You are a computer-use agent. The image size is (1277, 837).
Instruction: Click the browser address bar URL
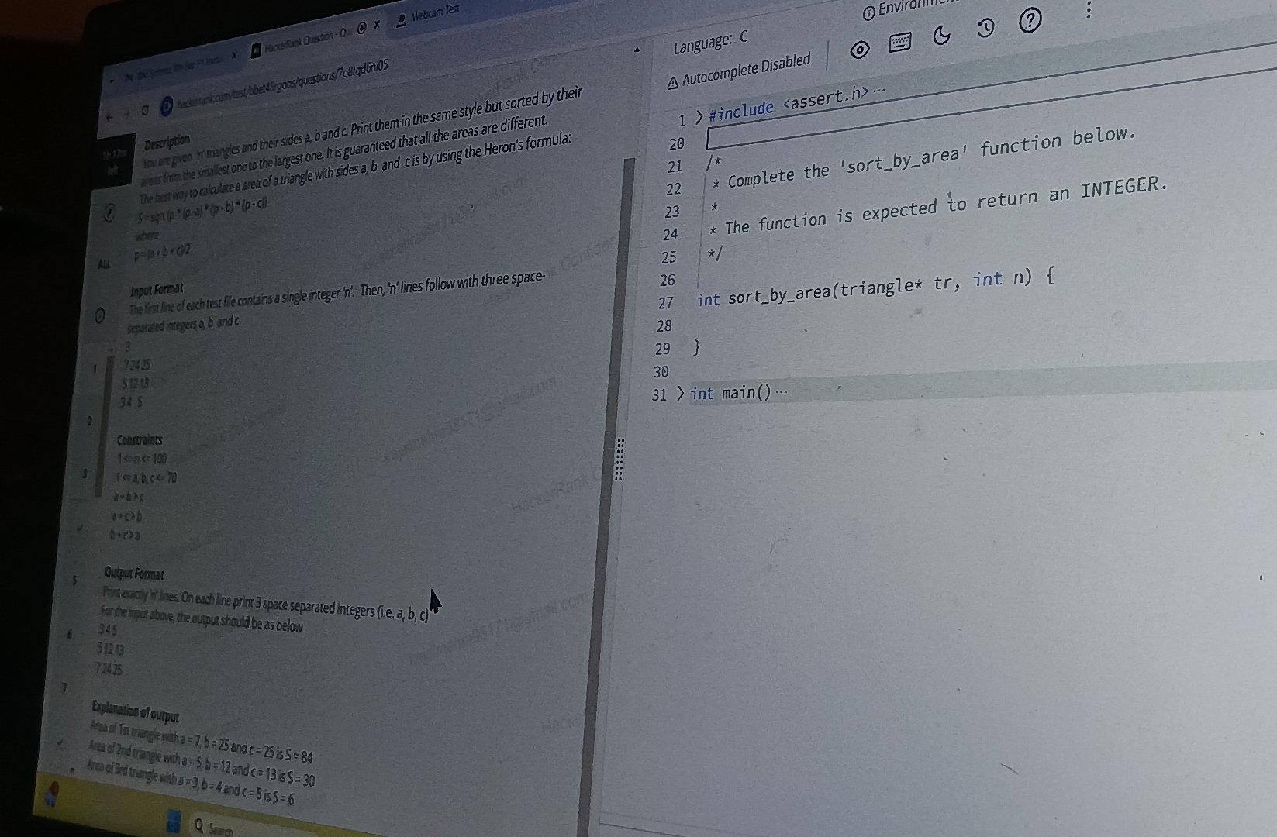pyautogui.click(x=281, y=84)
